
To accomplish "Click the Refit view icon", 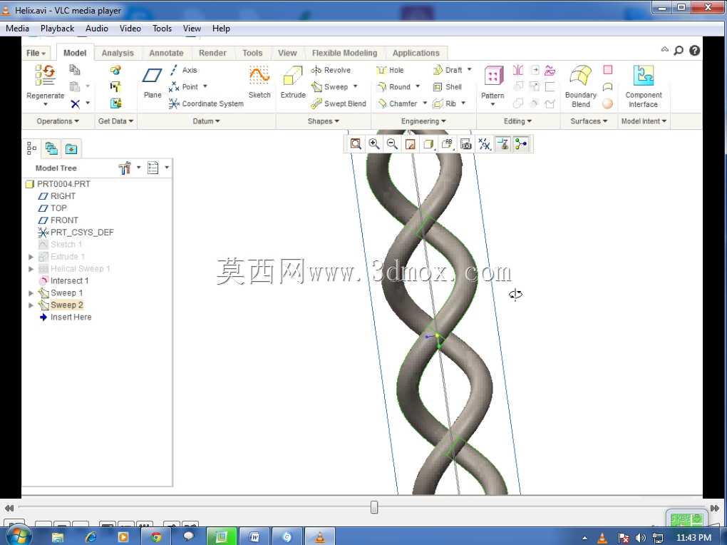I will 356,144.
